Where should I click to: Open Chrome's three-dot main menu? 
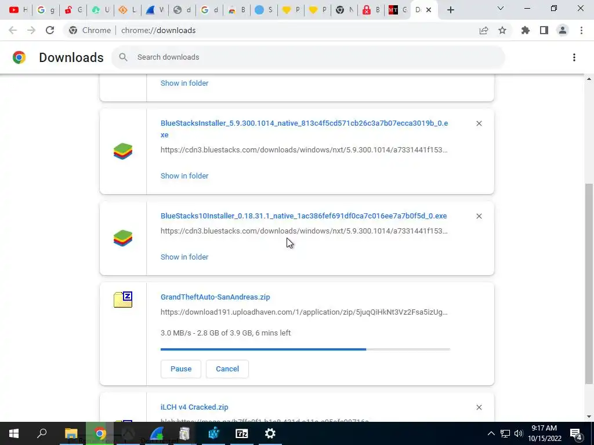pos(581,30)
